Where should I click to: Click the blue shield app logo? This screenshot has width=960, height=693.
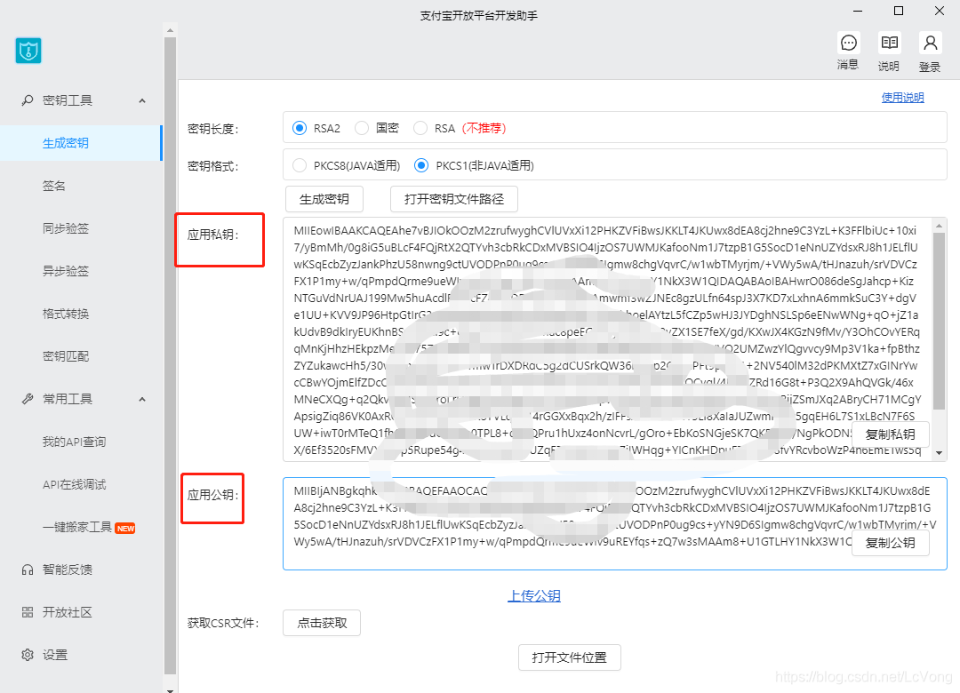point(28,51)
